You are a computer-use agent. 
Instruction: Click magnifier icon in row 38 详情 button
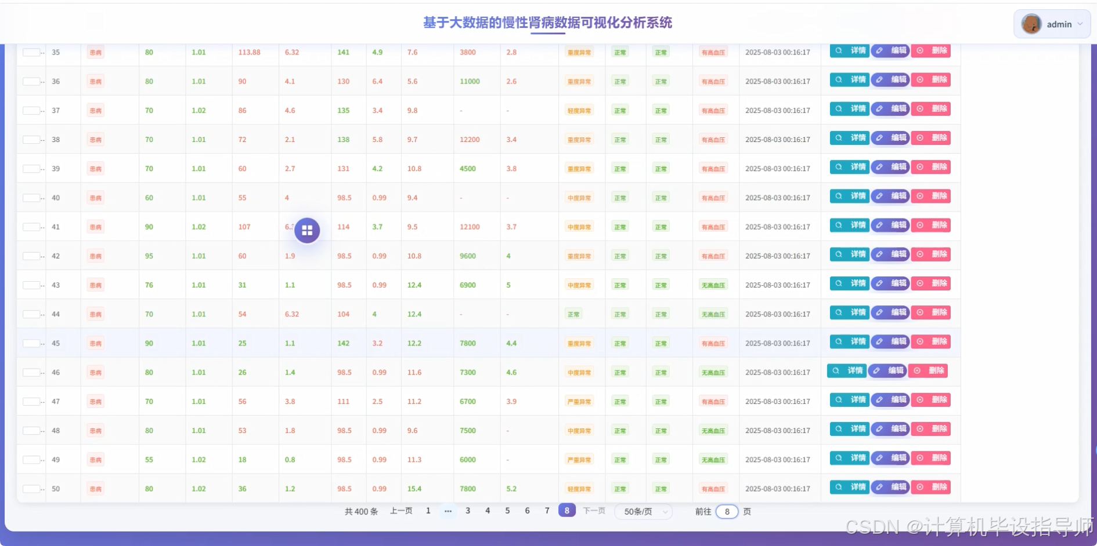(x=839, y=137)
